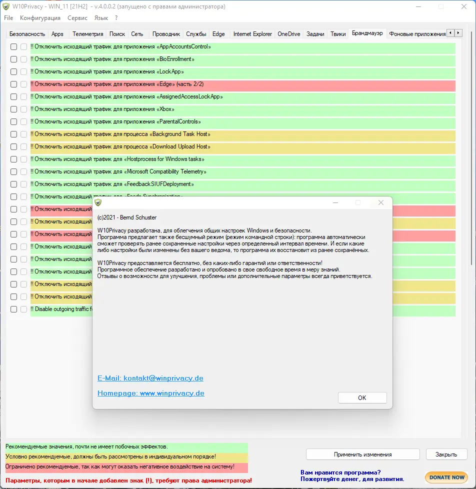Switch to the OneDrive tab

[289, 34]
